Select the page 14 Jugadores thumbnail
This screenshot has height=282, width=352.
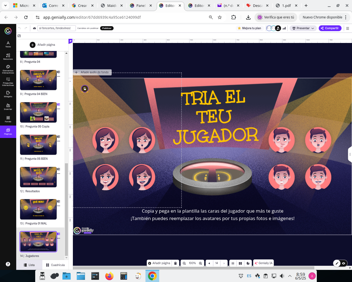click(38, 242)
